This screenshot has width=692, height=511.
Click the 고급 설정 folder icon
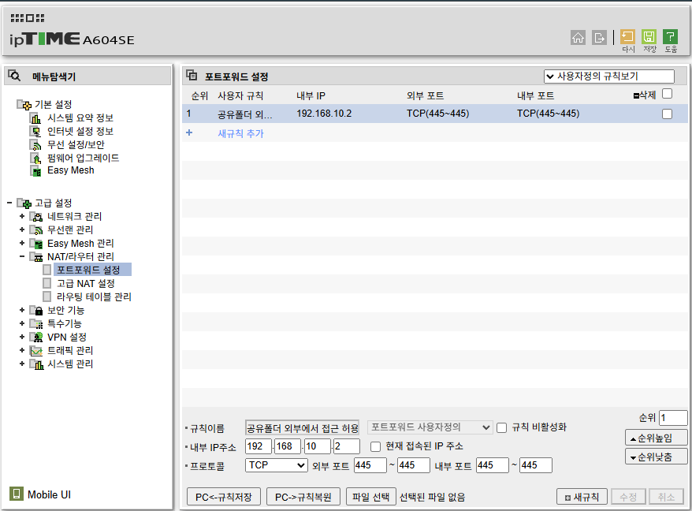tap(24, 203)
